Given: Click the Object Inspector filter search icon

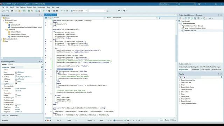Looking at the screenshot, I should coord(42,67).
